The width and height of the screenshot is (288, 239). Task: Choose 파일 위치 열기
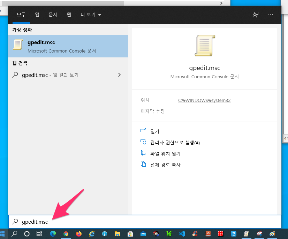165,153
